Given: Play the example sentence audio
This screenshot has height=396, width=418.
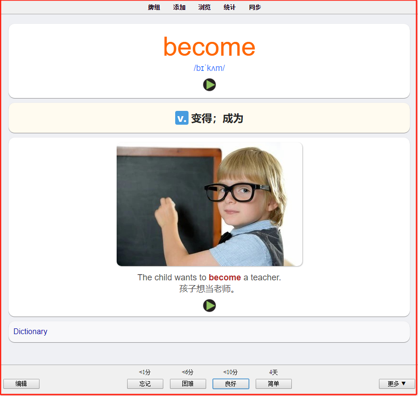Looking at the screenshot, I should pyautogui.click(x=209, y=306).
